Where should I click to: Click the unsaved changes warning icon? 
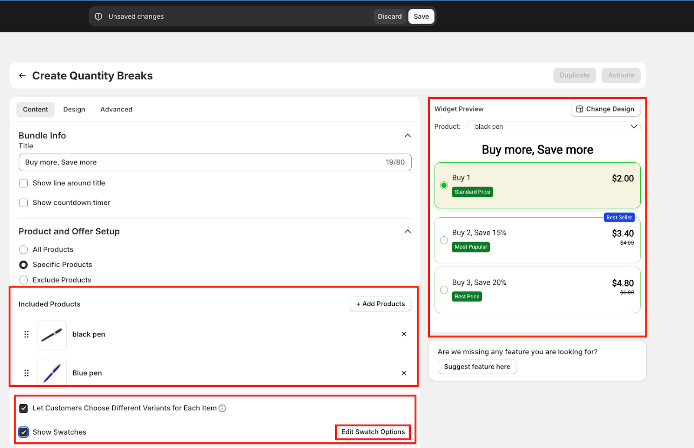pos(98,16)
